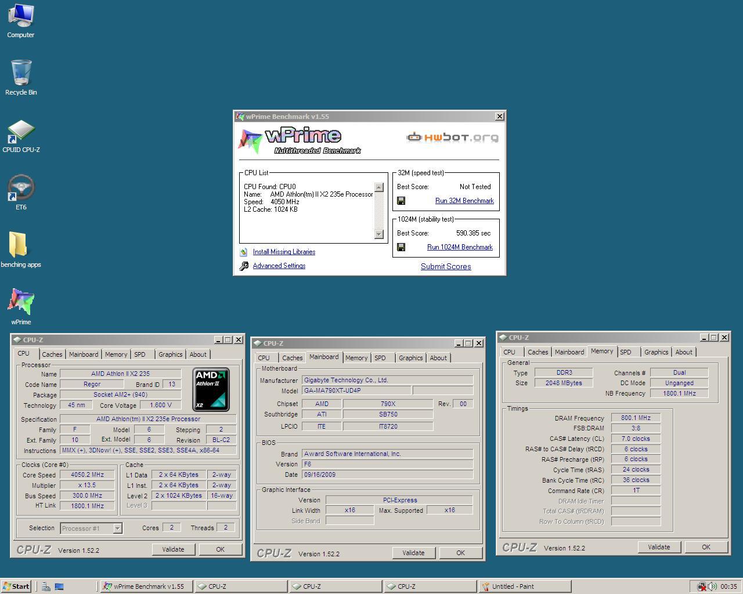Click the Submit Scores link
Image resolution: width=743 pixels, height=594 pixels.
[446, 266]
